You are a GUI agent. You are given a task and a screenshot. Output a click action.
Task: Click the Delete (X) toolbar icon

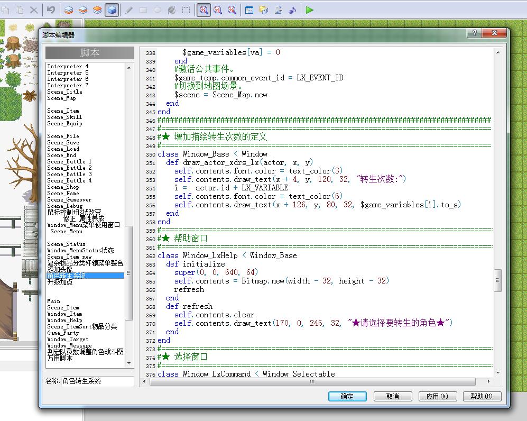coord(34,10)
